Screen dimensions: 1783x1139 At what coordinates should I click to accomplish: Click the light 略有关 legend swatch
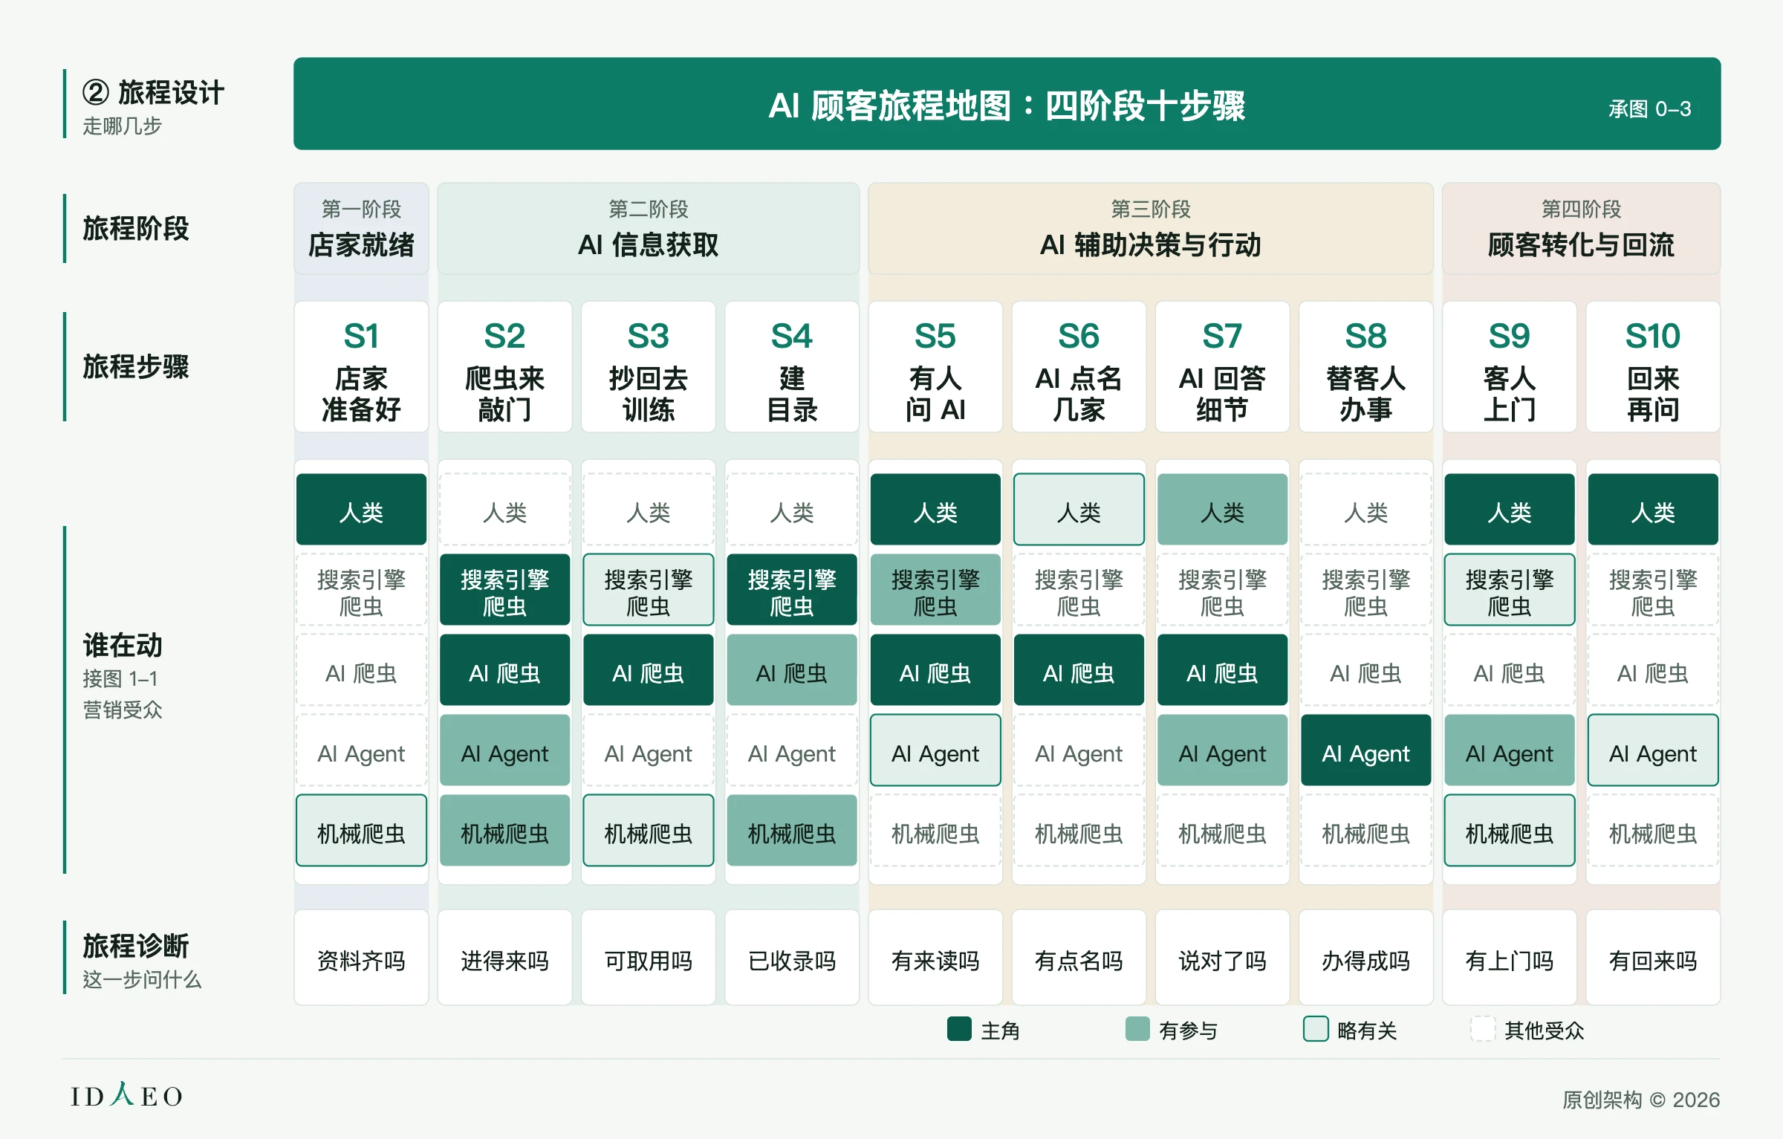coord(1316,1029)
